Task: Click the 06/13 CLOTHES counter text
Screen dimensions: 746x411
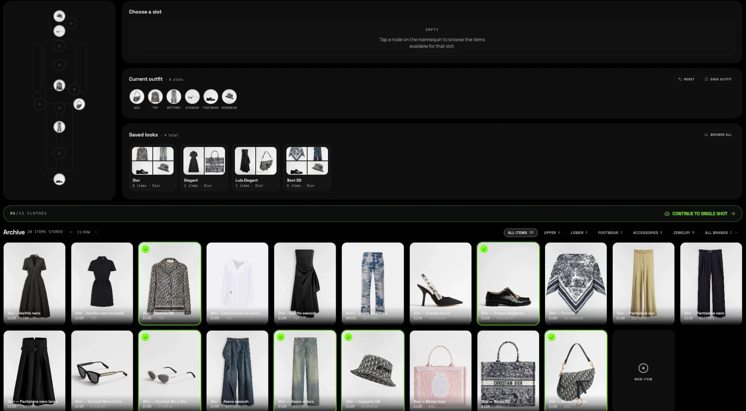Action: coord(28,213)
